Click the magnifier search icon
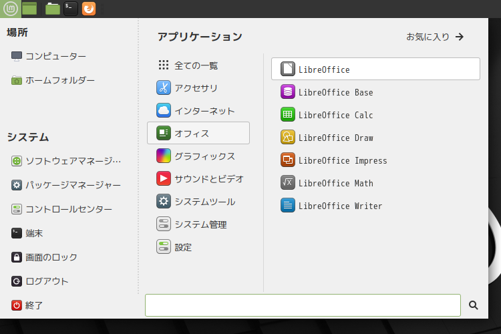 click(x=473, y=305)
